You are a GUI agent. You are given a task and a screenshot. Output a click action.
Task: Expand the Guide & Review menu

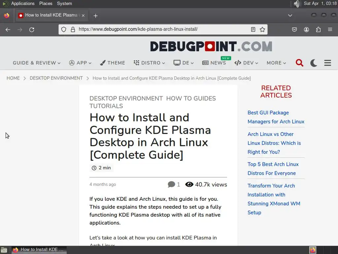[37, 63]
